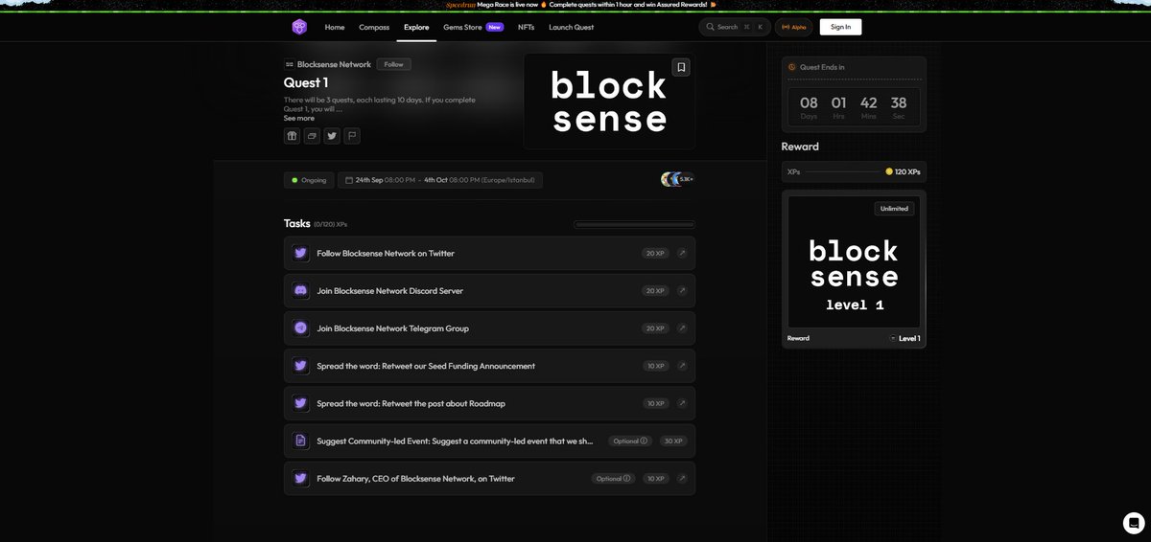Screen dimensions: 1151x542
Task: Click the New badge beside Gems Store
Action: (x=495, y=27)
